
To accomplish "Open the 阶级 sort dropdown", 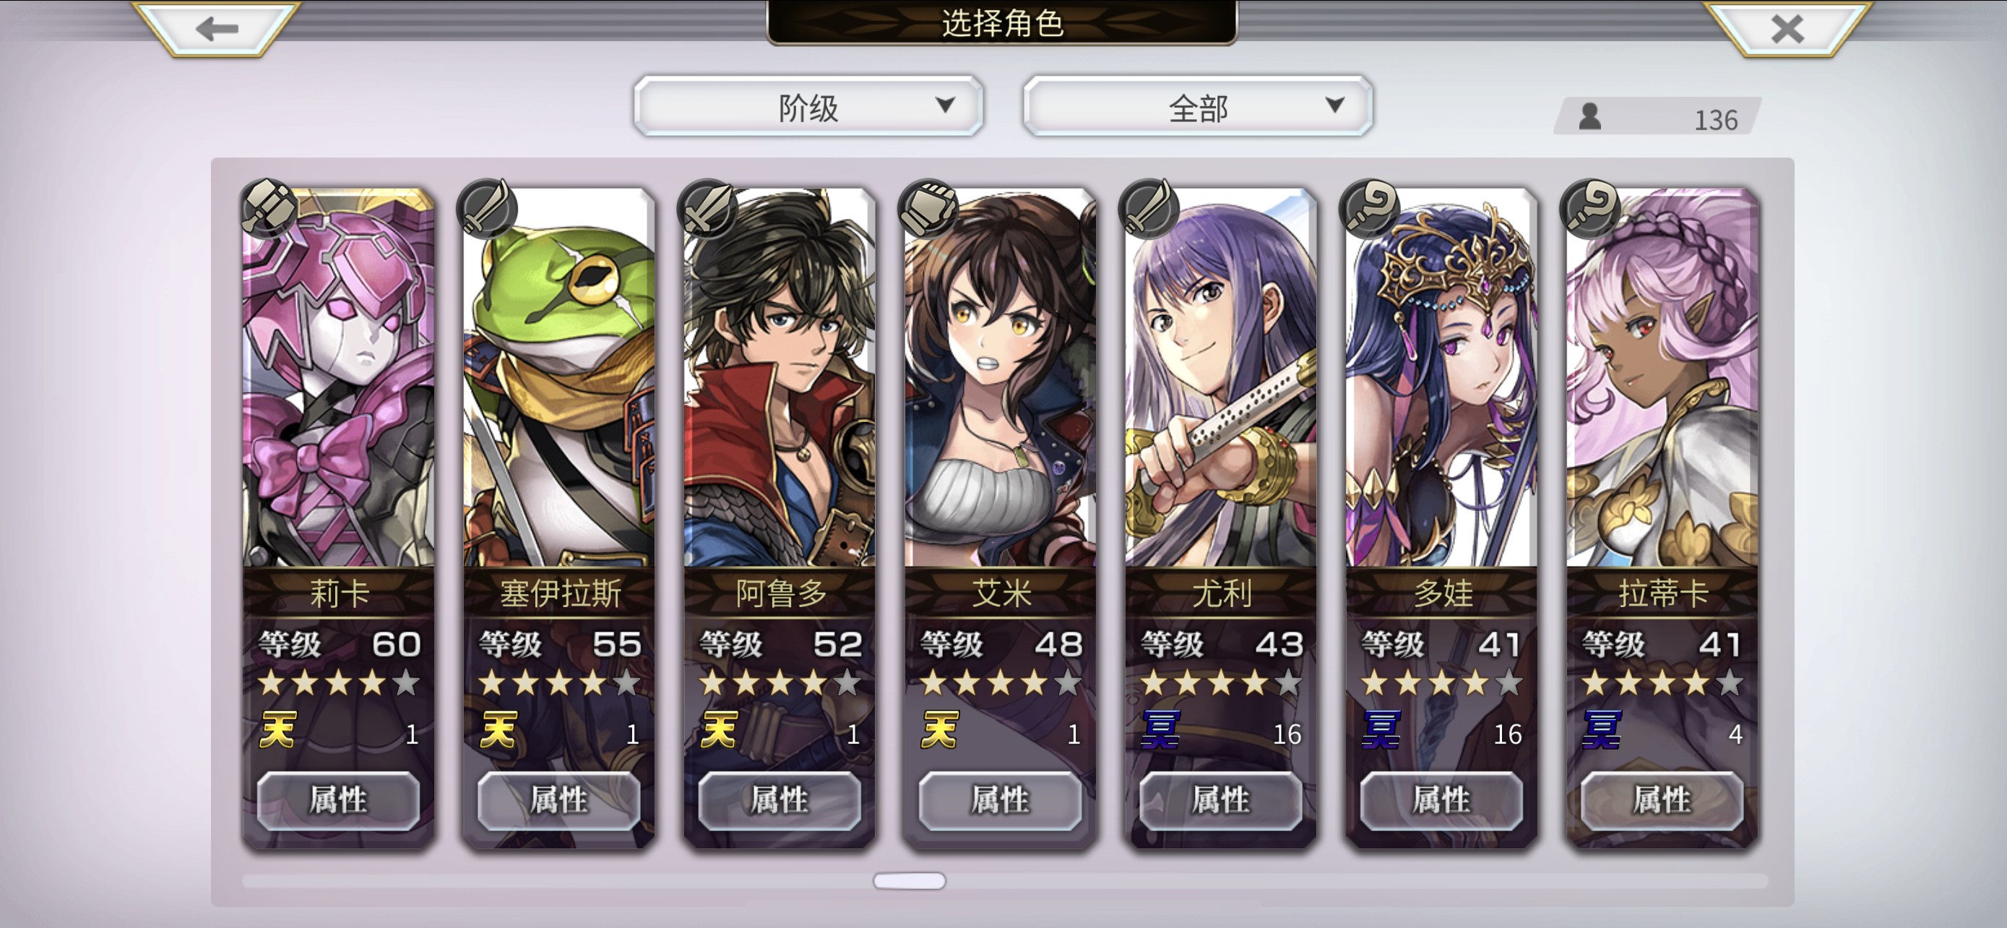I will [x=808, y=107].
